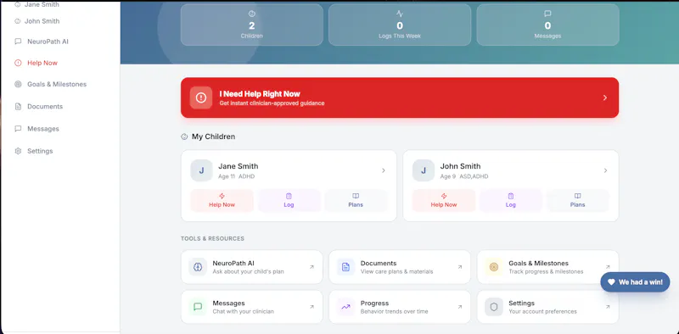Click the alert icon in the red banner
The image size is (679, 334).
coord(201,97)
